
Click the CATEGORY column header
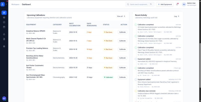pyautogui.click(x=57, y=24)
